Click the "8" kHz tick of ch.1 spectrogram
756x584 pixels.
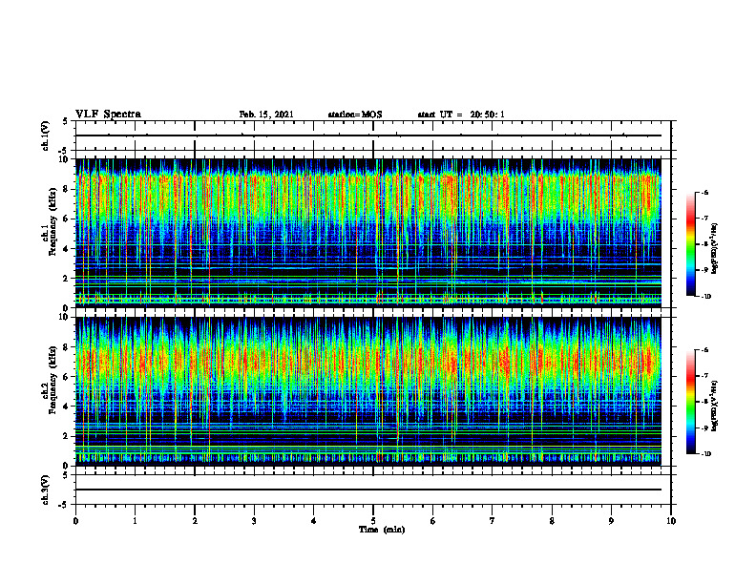(x=66, y=189)
